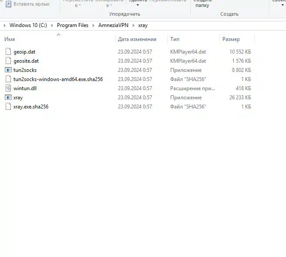
Task: Select the wintun.dll library icon
Action: [8, 88]
